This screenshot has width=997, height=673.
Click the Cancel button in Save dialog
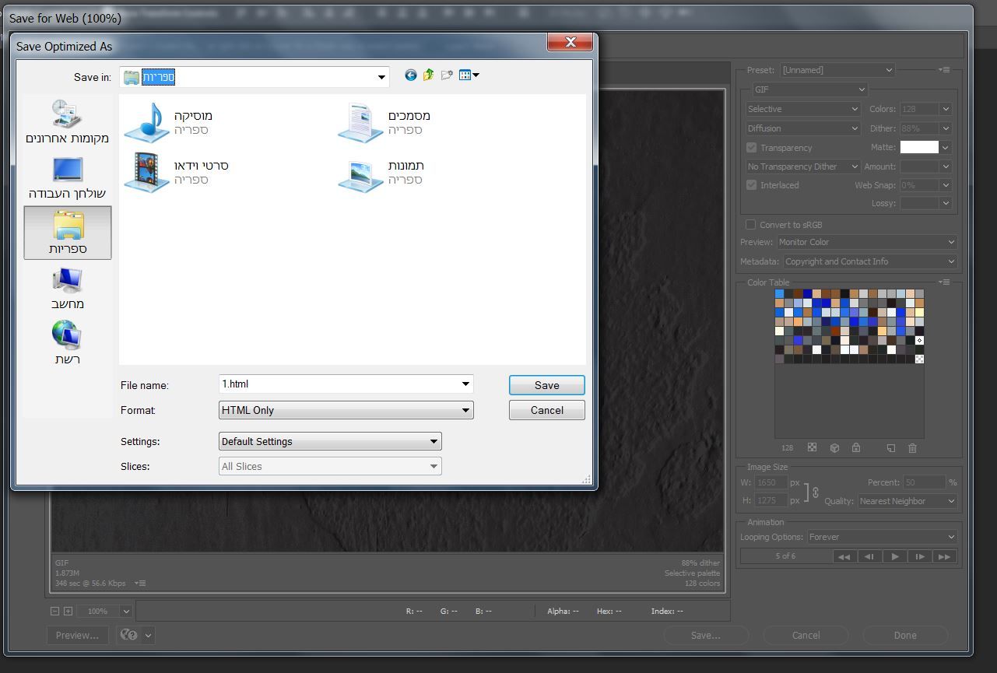tap(546, 410)
